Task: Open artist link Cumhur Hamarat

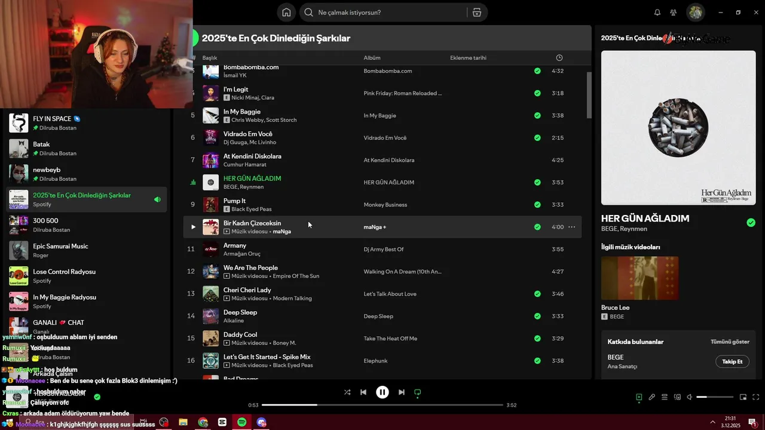Action: click(245, 164)
